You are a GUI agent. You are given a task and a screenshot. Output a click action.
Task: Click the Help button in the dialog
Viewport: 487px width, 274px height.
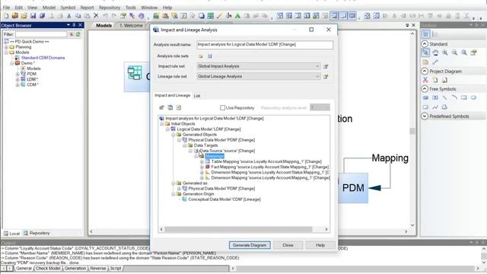click(320, 245)
